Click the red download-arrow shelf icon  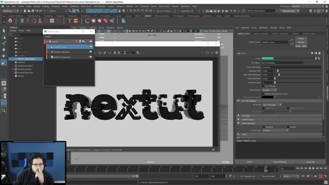pos(40,21)
